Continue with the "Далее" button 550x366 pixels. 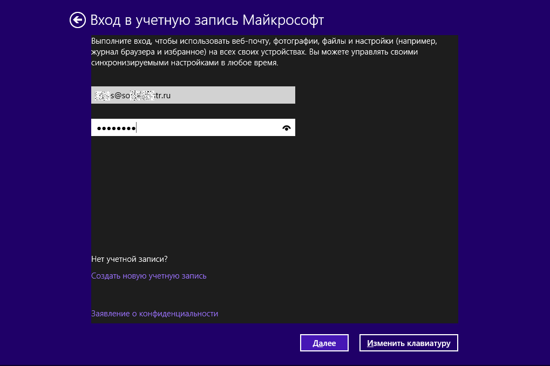324,343
